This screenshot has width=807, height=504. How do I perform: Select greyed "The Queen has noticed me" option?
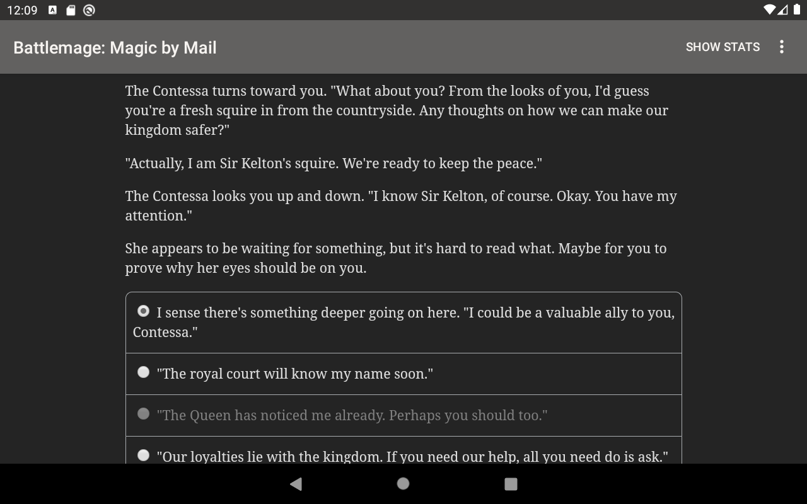[403, 415]
